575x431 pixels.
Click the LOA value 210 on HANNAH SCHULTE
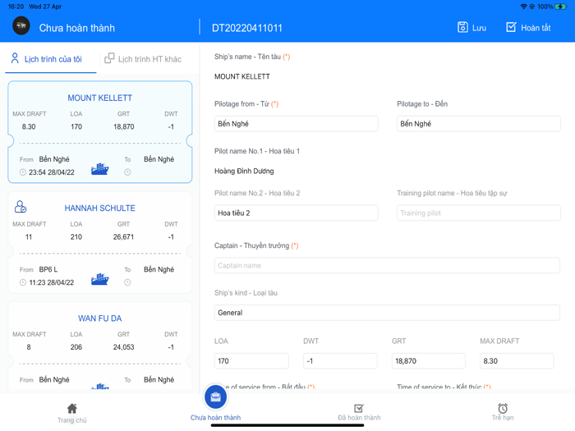click(76, 237)
